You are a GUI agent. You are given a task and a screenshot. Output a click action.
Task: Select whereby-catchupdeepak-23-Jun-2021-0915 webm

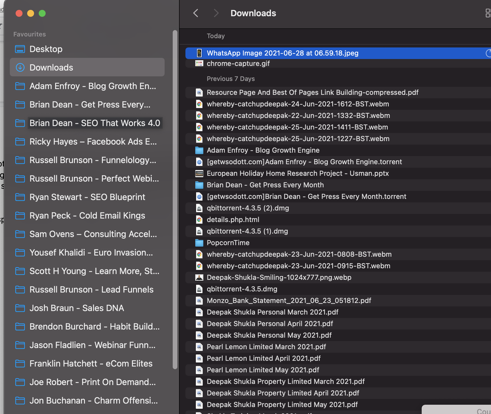[x=338, y=266]
